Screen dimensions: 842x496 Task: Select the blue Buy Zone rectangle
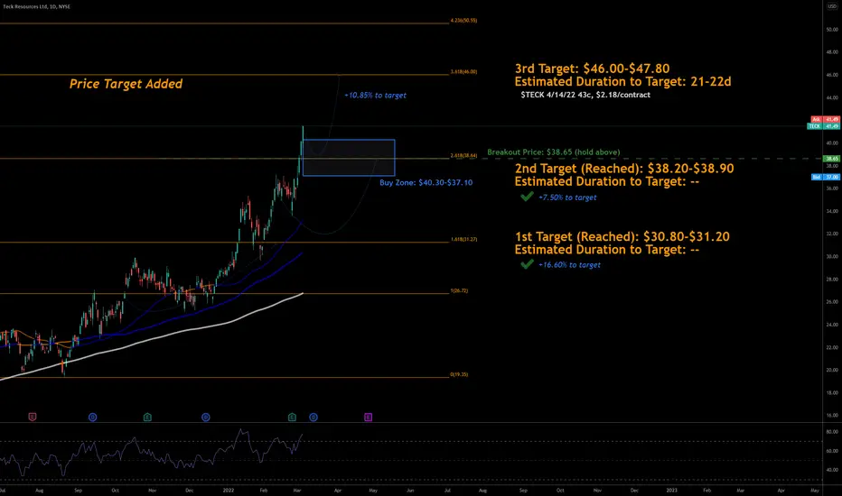349,158
